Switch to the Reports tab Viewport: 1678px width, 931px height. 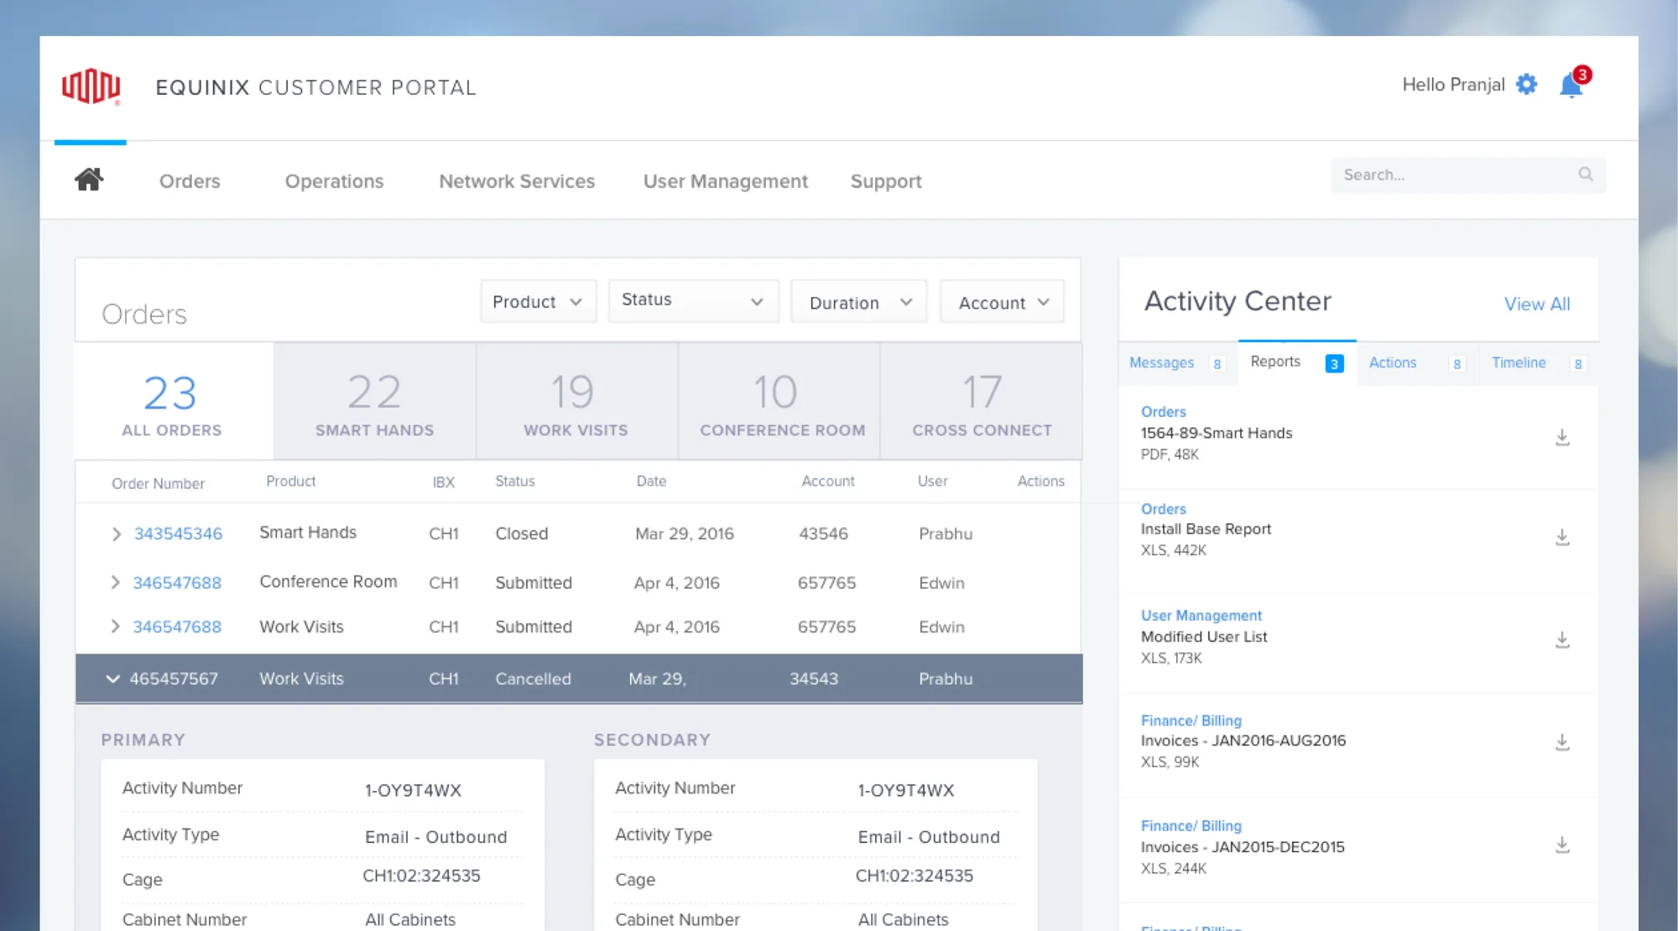[1297, 362]
